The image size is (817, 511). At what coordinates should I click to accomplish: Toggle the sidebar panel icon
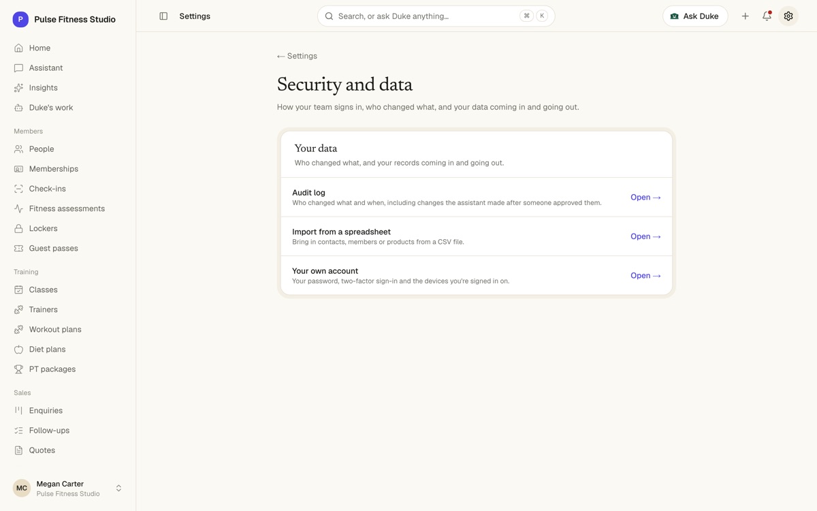[163, 16]
